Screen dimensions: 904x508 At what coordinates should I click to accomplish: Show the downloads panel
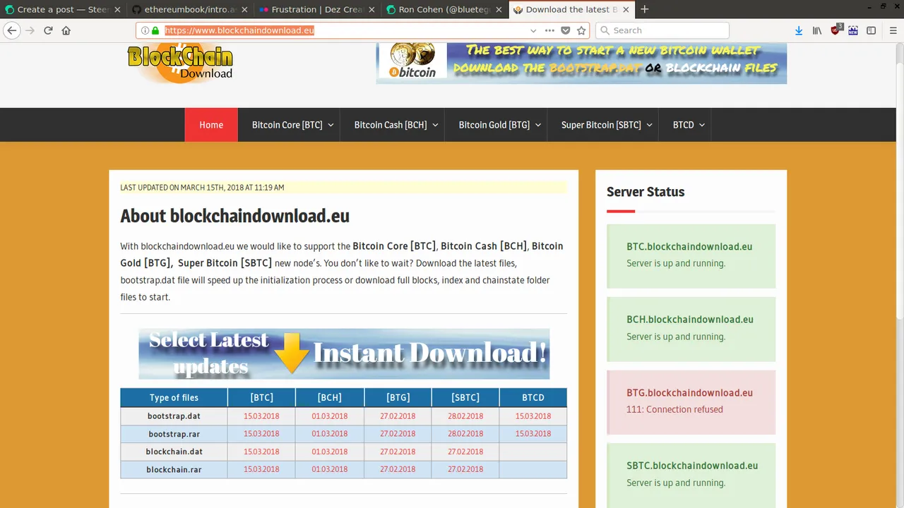[799, 30]
